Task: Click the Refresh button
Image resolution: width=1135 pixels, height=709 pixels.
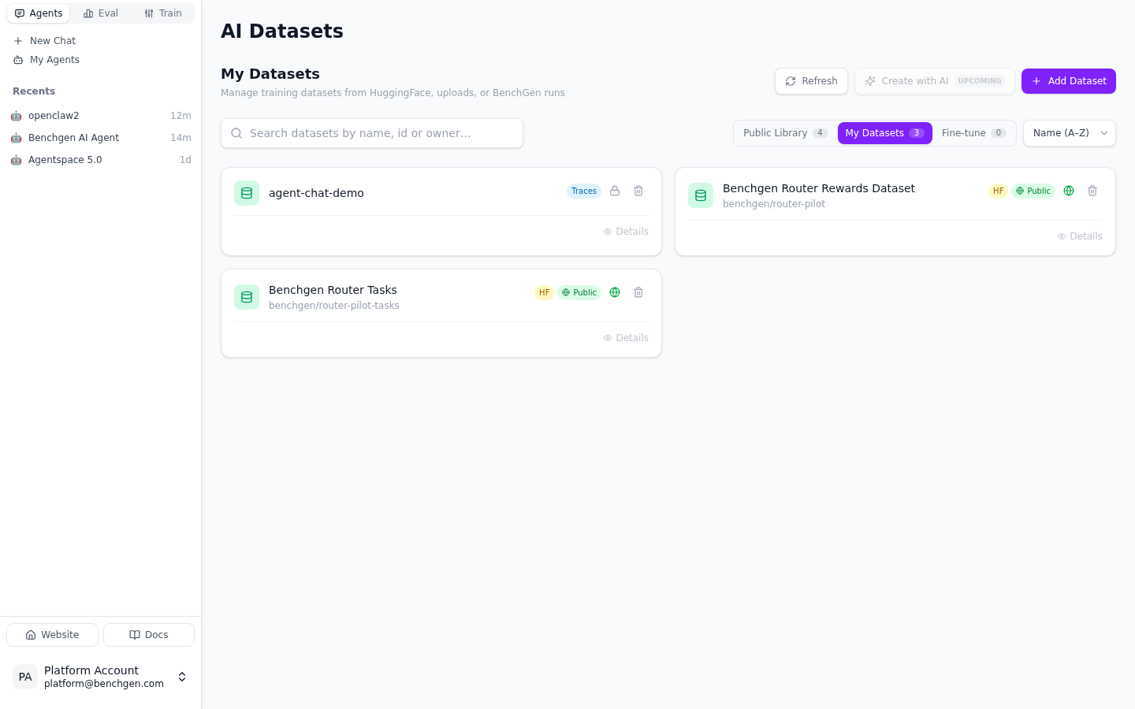Action: [811, 81]
